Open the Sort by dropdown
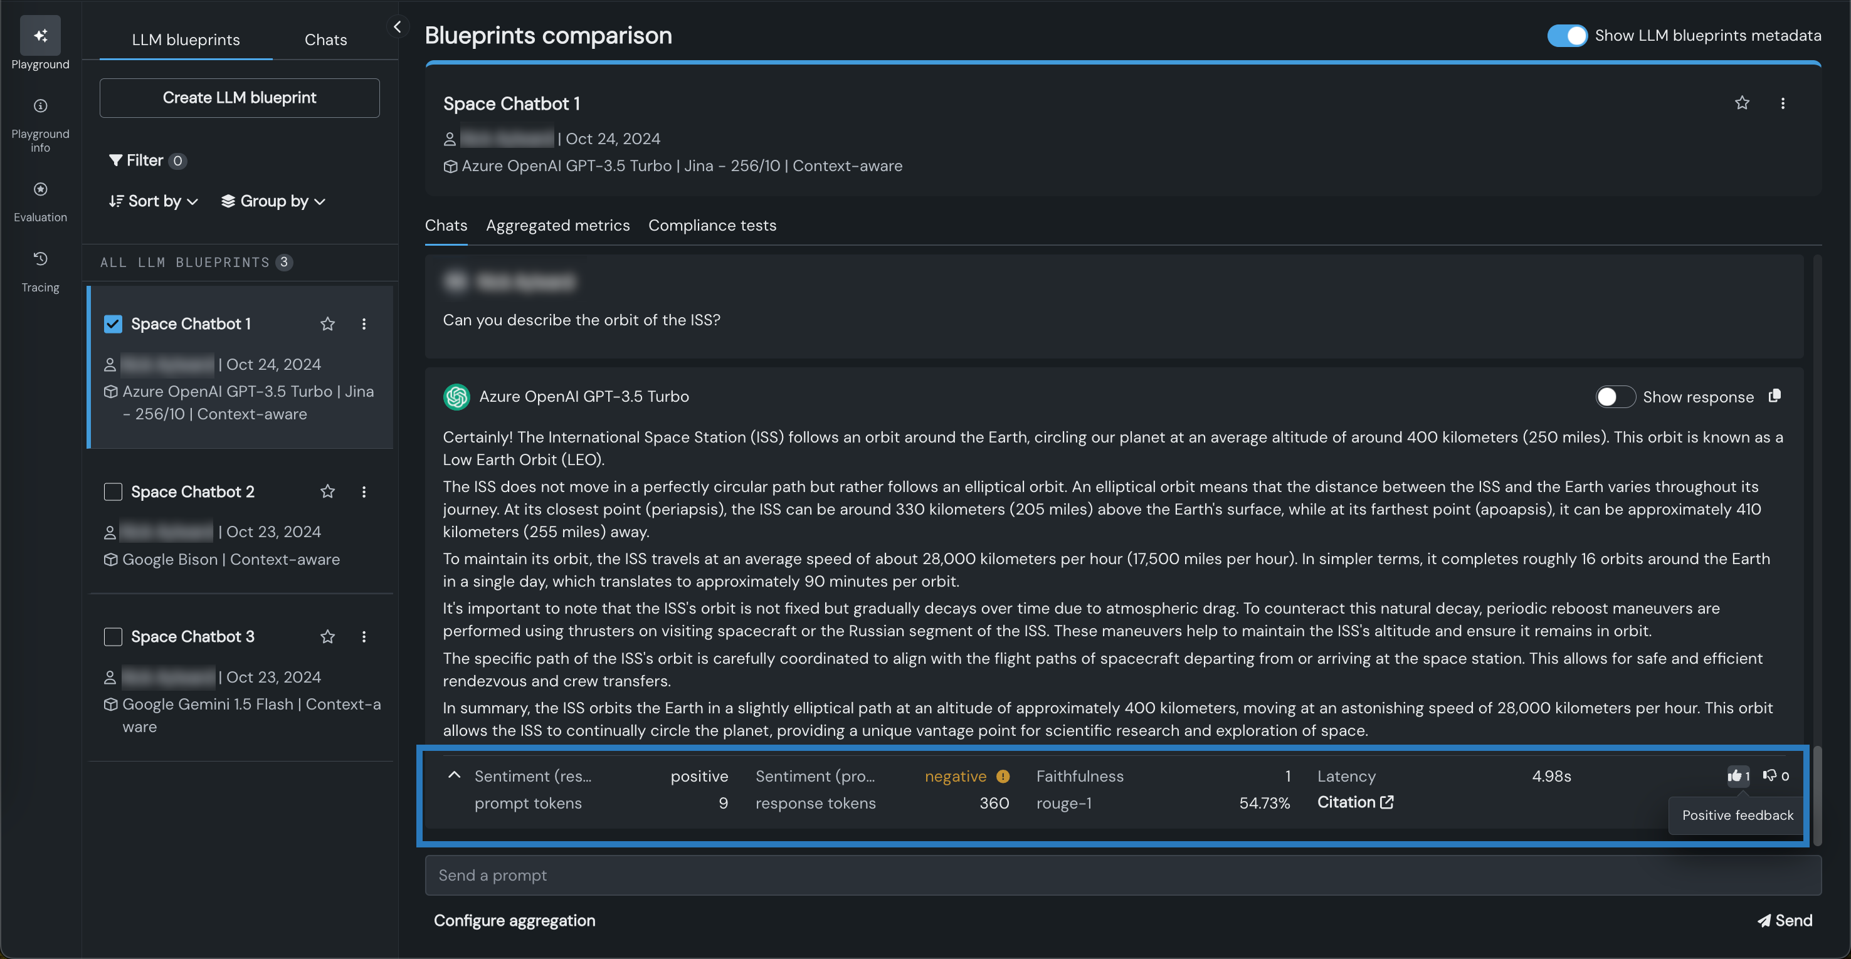Image resolution: width=1851 pixels, height=959 pixels. 153,202
